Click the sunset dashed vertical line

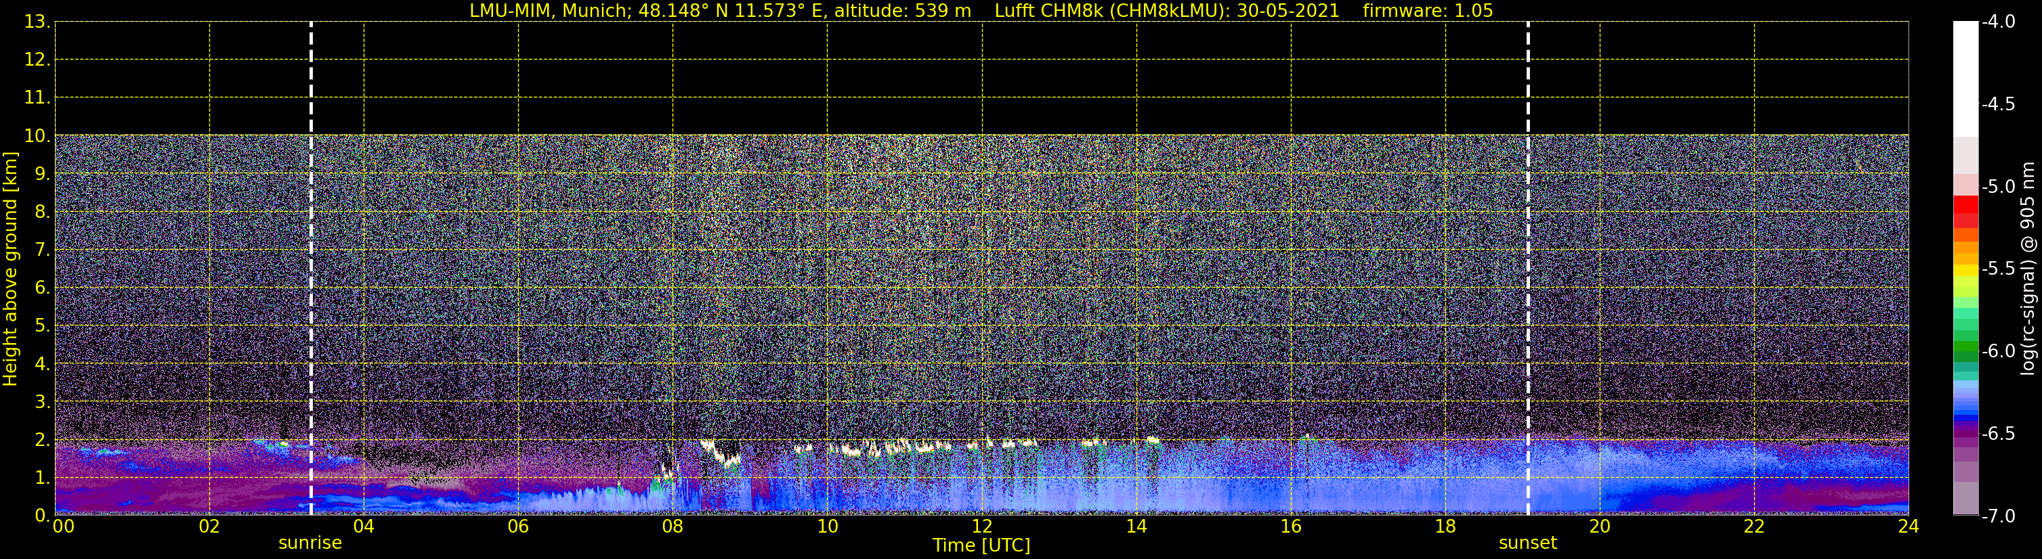[1527, 269]
